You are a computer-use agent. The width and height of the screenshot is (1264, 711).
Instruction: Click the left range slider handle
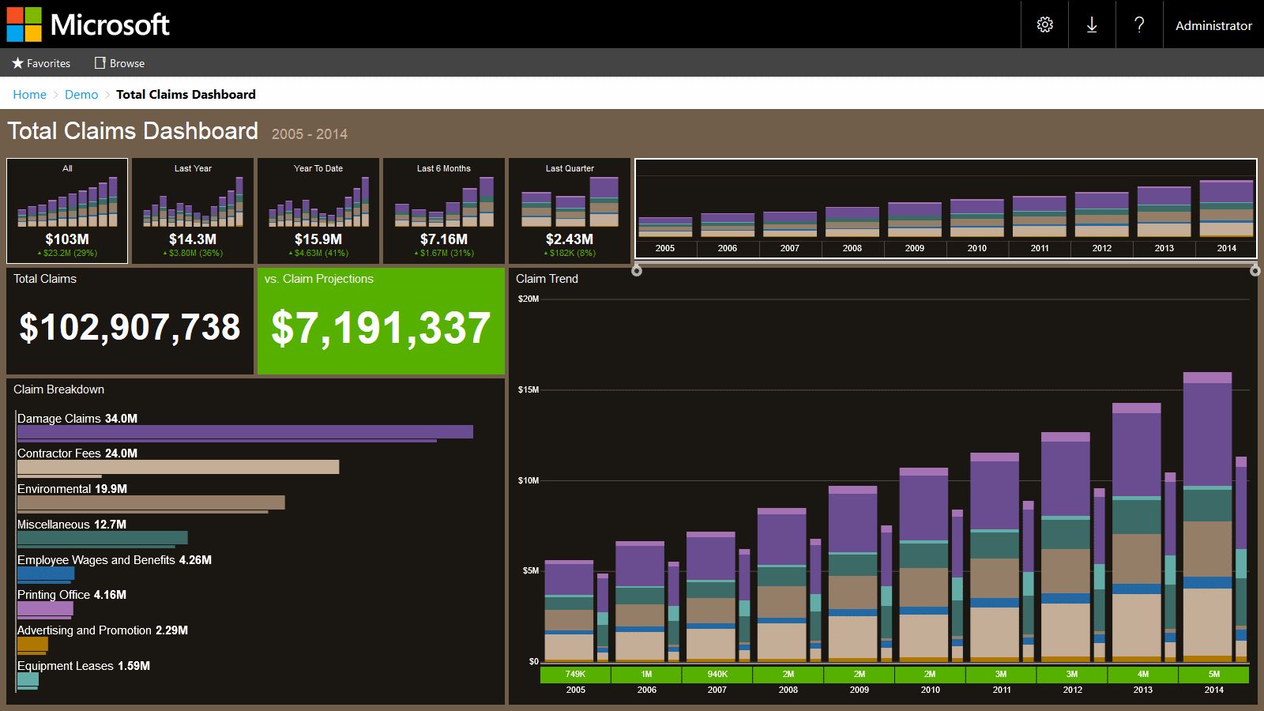coord(637,271)
